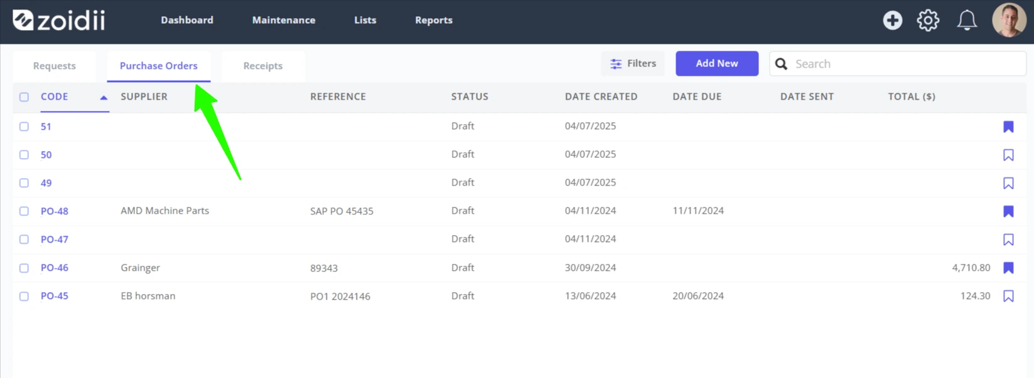
Task: Open purchase order 49 link
Action: (46, 183)
